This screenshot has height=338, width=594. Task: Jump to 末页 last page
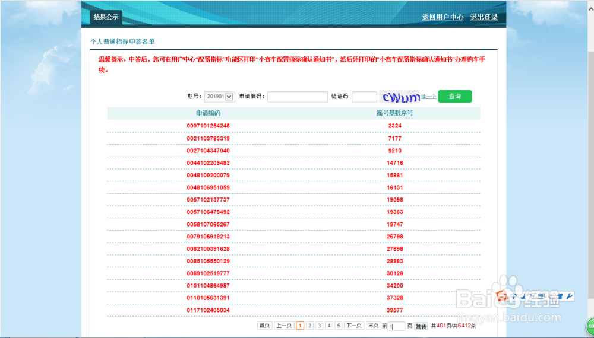(374, 326)
